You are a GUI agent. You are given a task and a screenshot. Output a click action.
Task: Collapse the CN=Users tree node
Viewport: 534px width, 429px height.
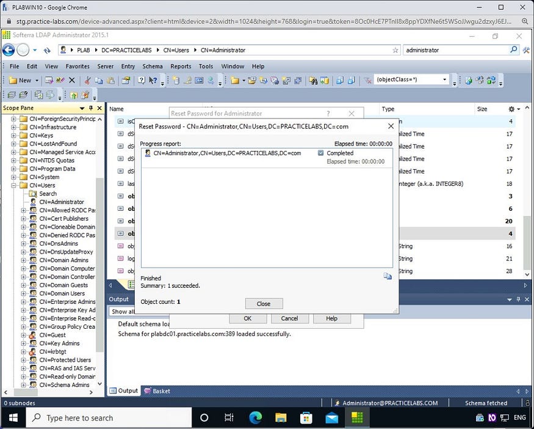13,186
